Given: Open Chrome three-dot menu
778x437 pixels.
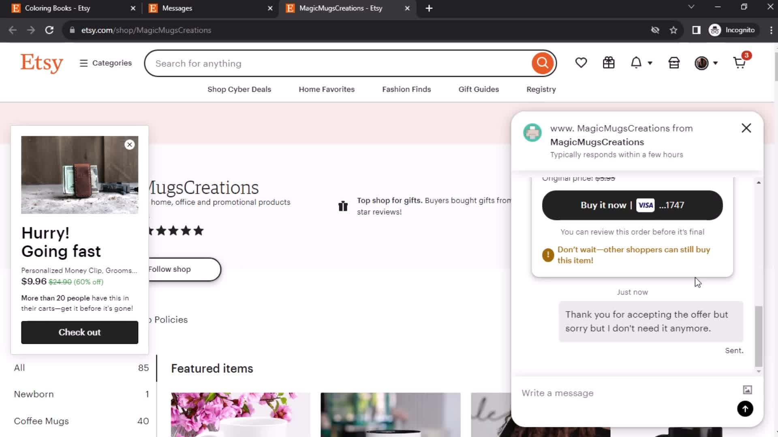Looking at the screenshot, I should (771, 30).
